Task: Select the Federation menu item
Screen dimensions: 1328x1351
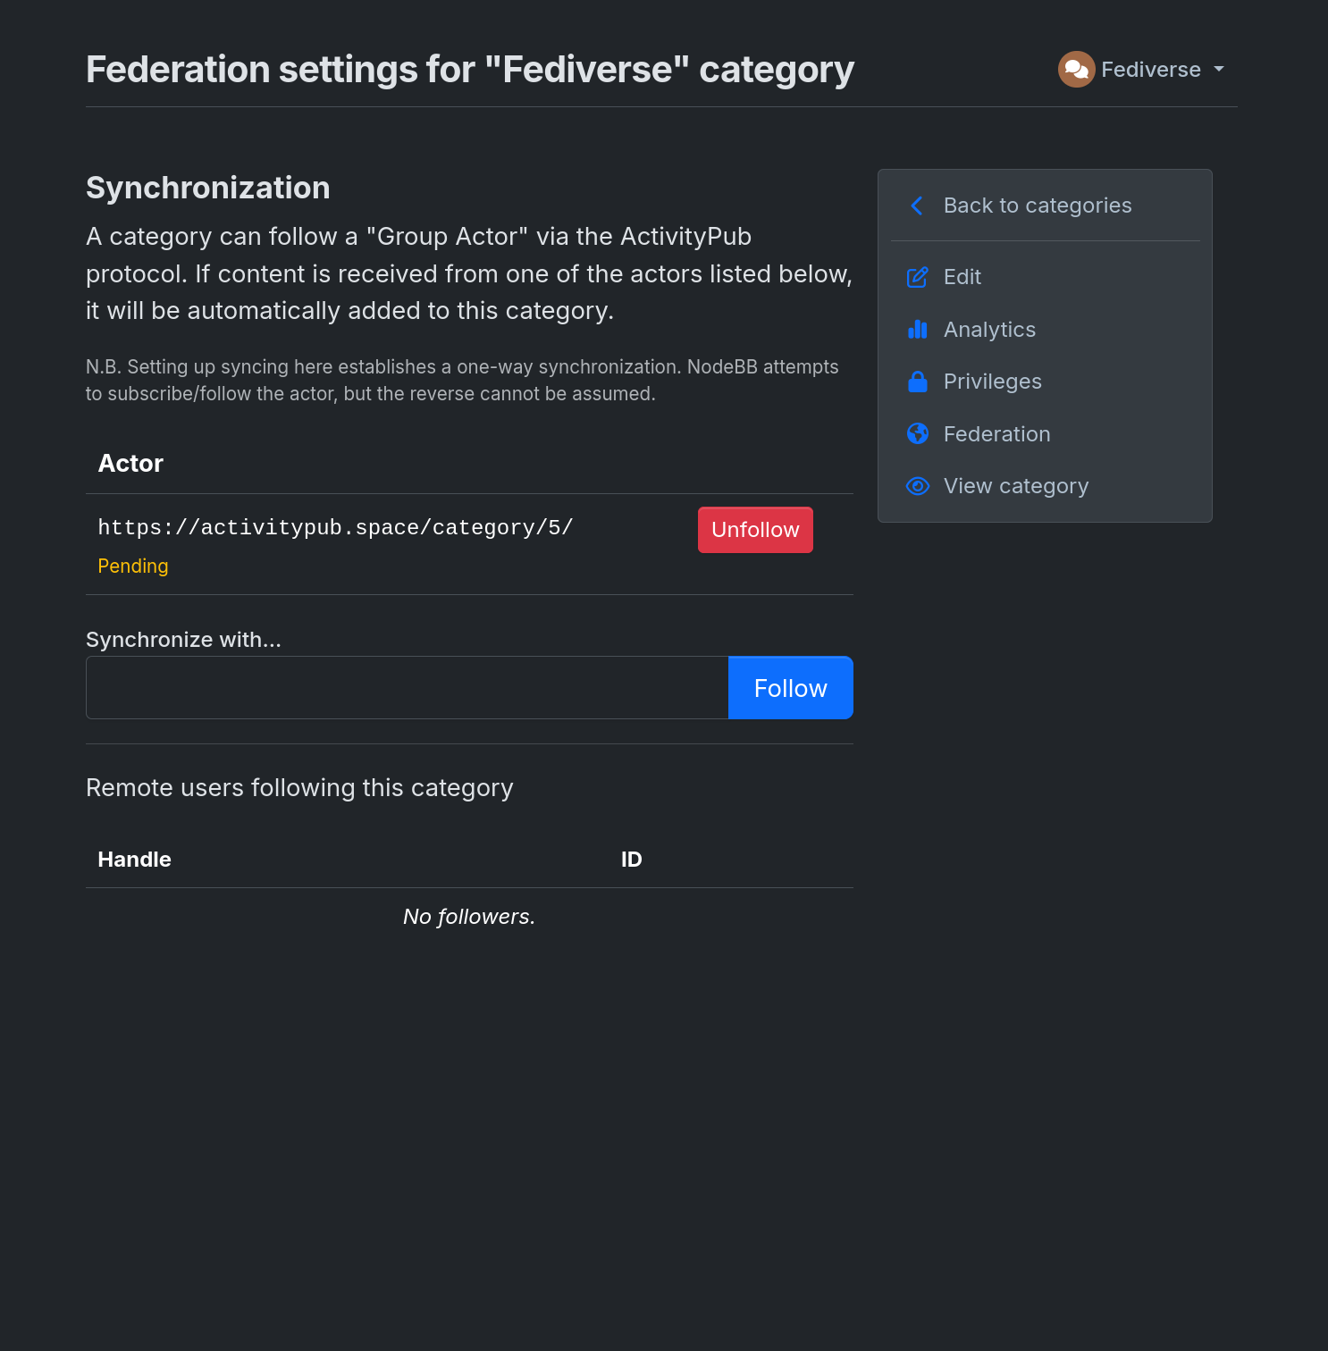Action: pyautogui.click(x=996, y=434)
